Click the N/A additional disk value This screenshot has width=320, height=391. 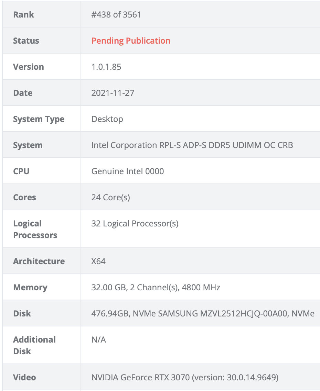(x=99, y=340)
